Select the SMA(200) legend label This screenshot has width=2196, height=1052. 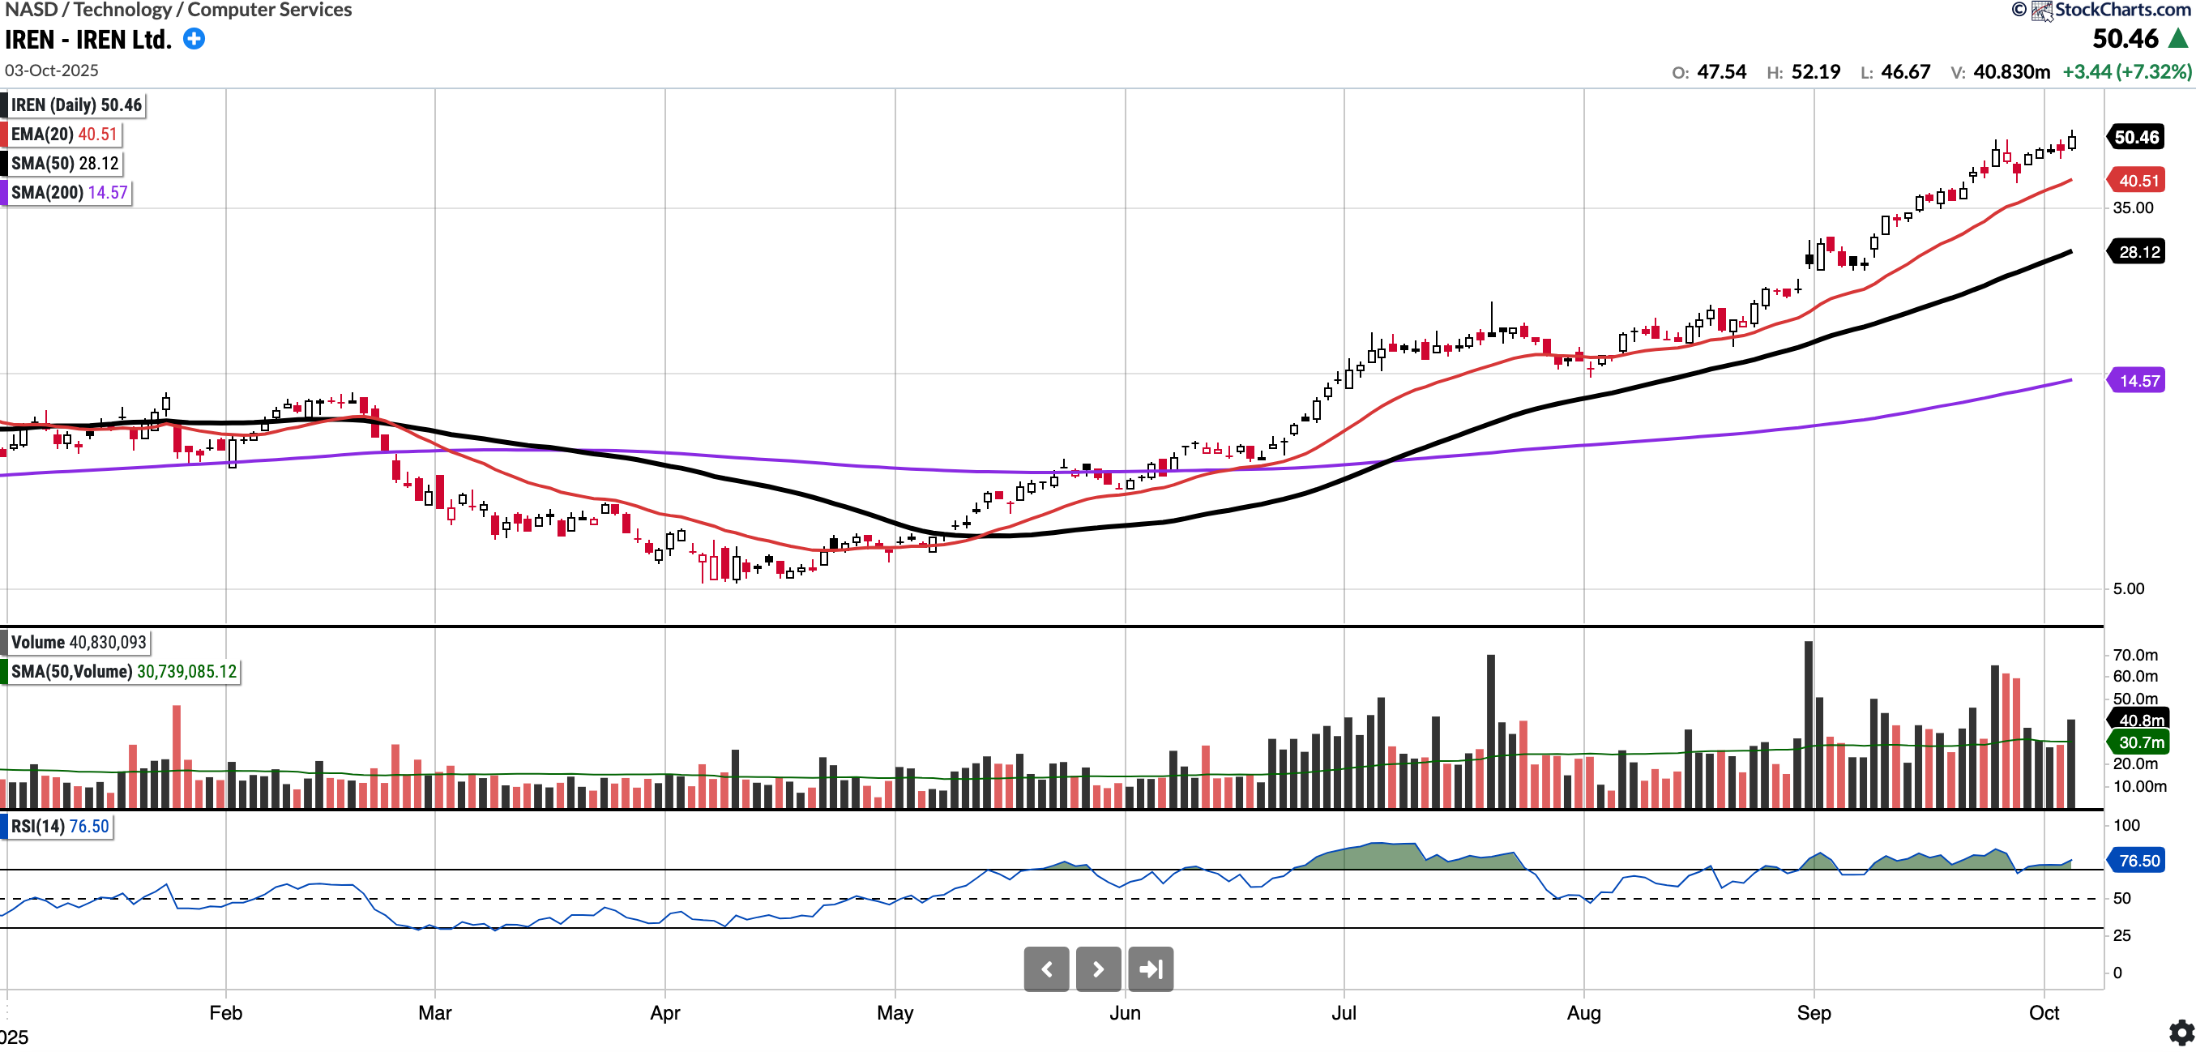click(x=69, y=192)
